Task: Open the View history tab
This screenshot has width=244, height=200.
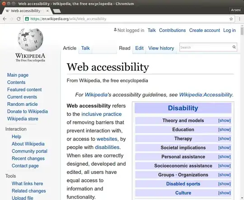Action: pos(161,48)
